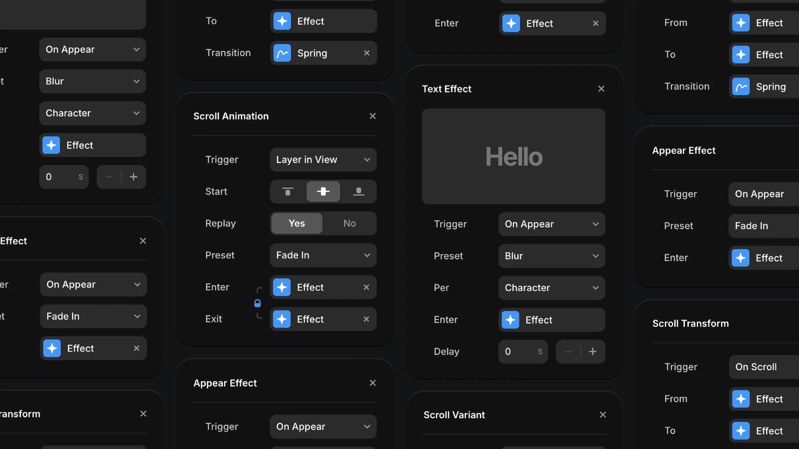The width and height of the screenshot is (799, 449).
Task: Set Replay to No in Scroll Animation
Action: coord(349,223)
